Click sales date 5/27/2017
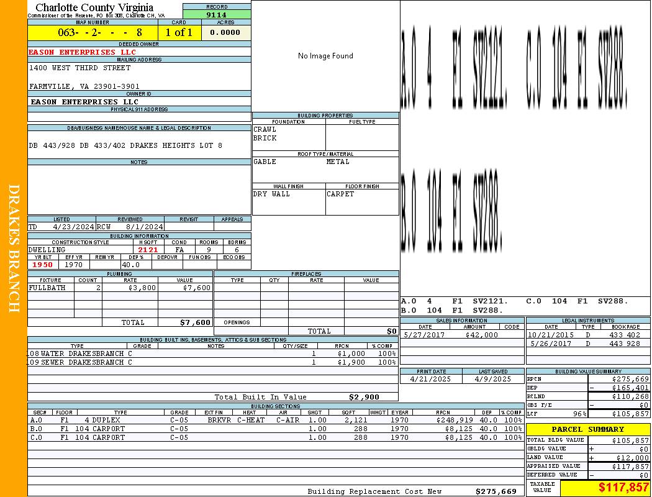Screen dimensions: 652x497 click(424, 335)
